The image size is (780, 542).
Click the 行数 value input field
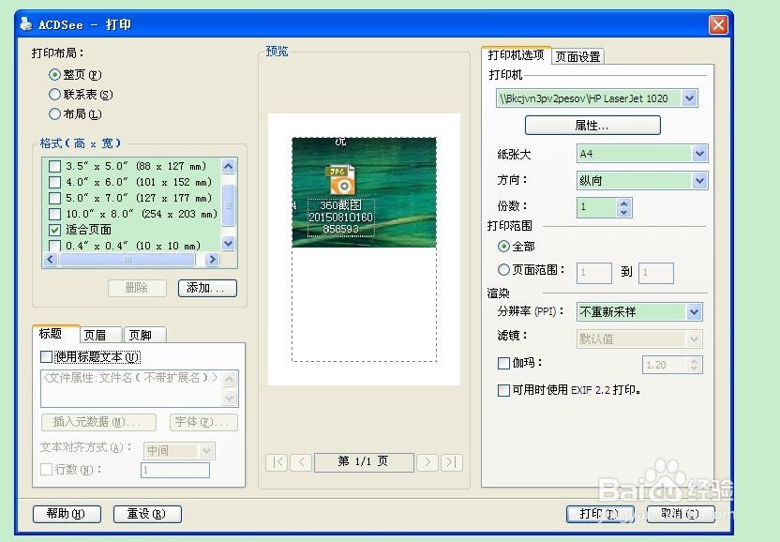175,470
